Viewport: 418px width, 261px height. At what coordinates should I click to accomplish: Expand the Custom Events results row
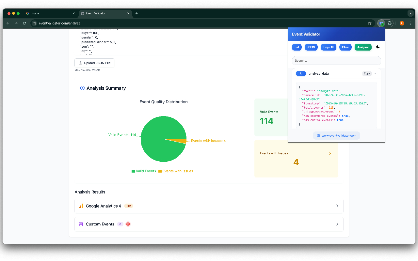coord(209,224)
